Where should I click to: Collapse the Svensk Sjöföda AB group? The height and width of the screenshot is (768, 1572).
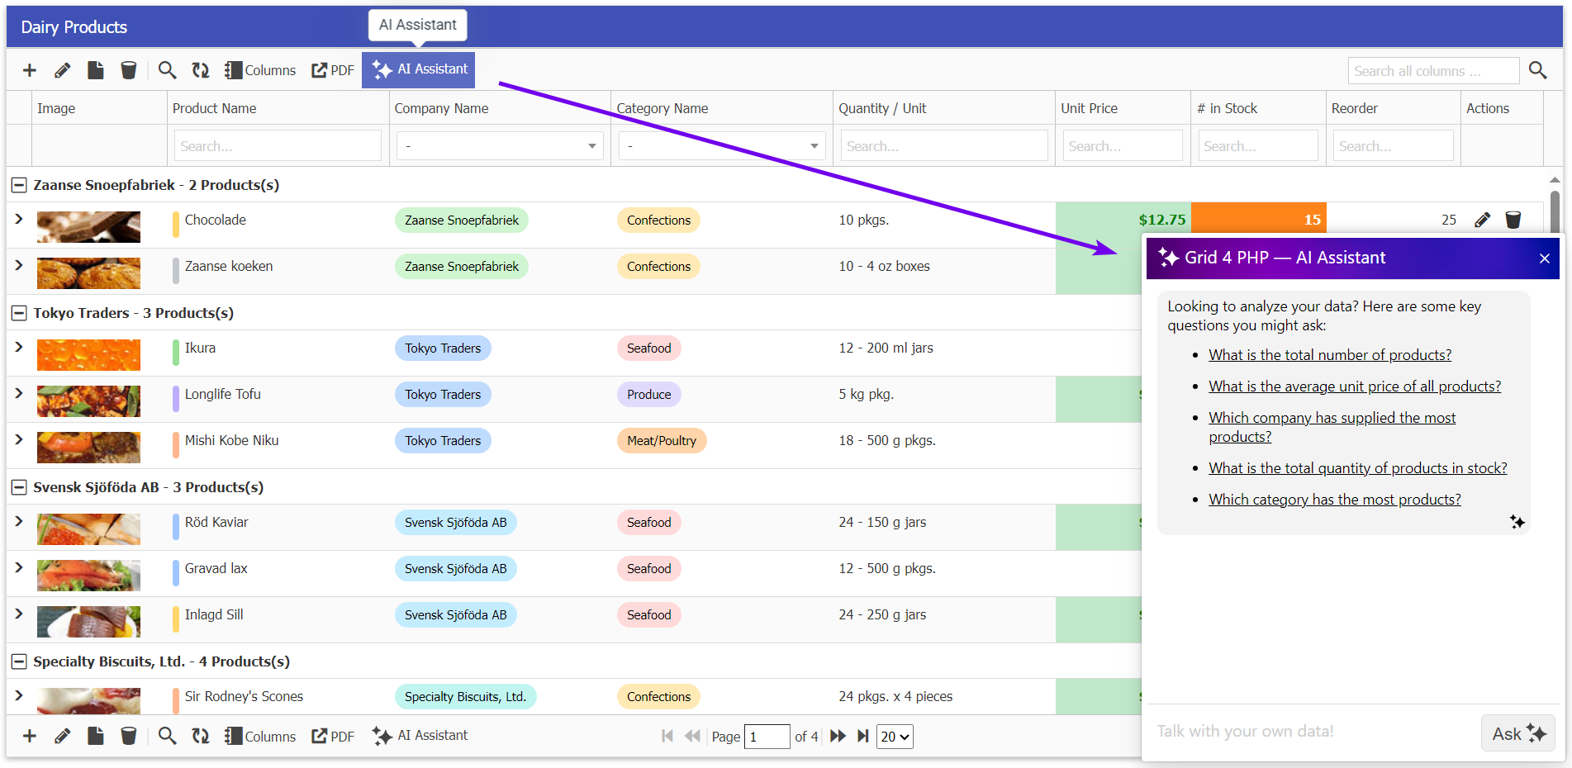pos(19,487)
